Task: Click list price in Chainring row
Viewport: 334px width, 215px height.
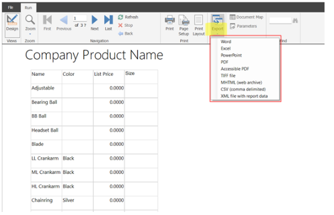Action: [x=109, y=203]
